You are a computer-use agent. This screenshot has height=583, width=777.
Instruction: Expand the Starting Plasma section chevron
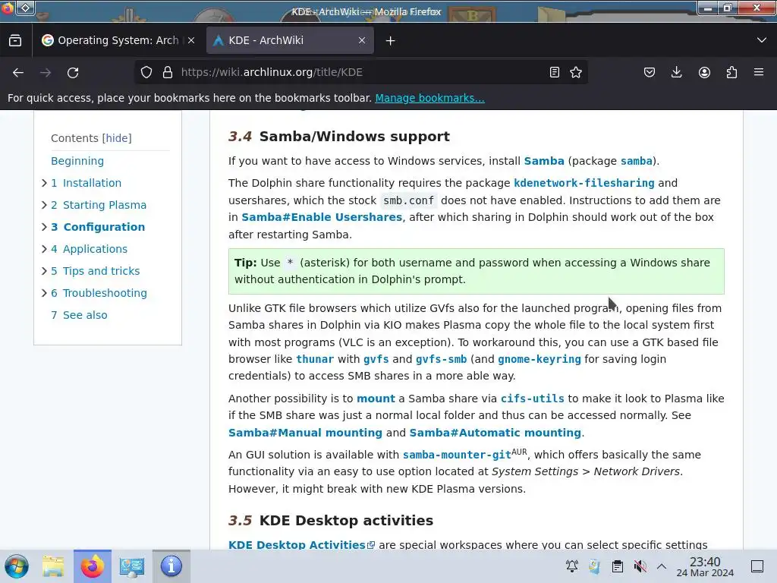pyautogui.click(x=44, y=205)
